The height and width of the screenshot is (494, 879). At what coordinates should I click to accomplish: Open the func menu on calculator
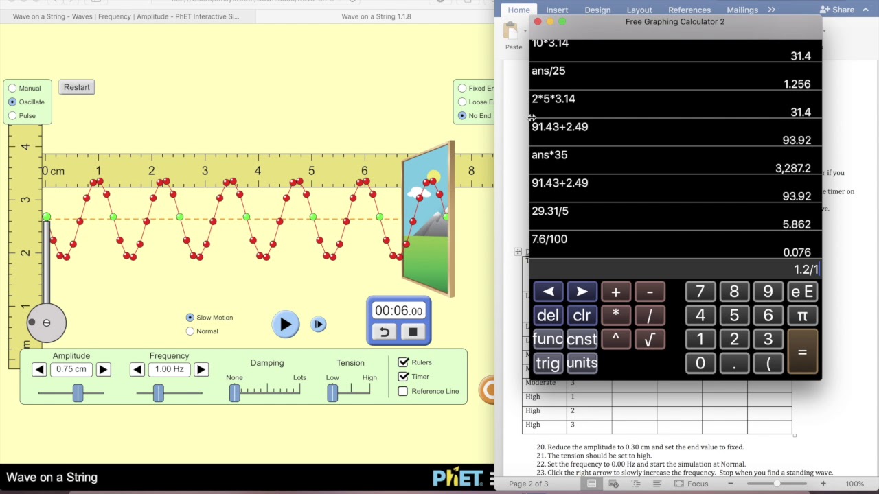point(548,340)
